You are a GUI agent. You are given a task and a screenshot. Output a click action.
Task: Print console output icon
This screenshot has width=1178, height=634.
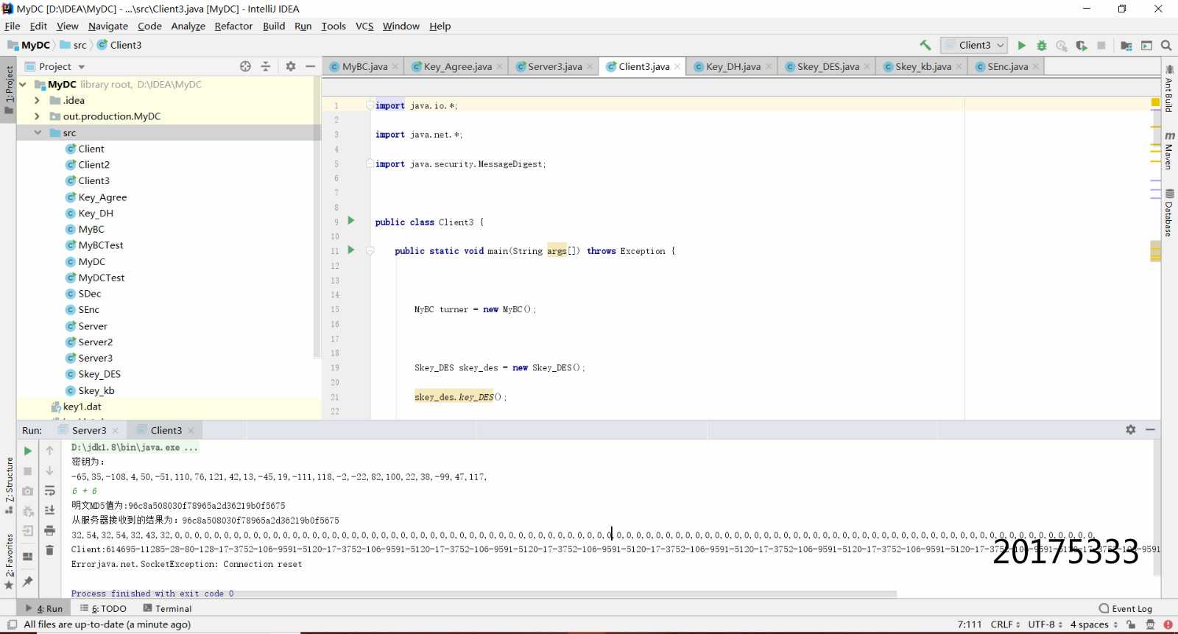[x=50, y=530]
